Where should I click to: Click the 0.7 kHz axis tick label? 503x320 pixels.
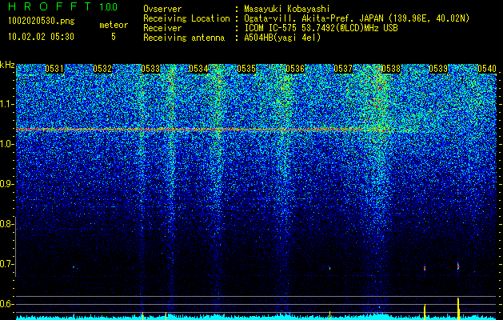6,264
